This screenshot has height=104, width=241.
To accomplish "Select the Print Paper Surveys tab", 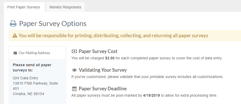I will click(x=24, y=7).
